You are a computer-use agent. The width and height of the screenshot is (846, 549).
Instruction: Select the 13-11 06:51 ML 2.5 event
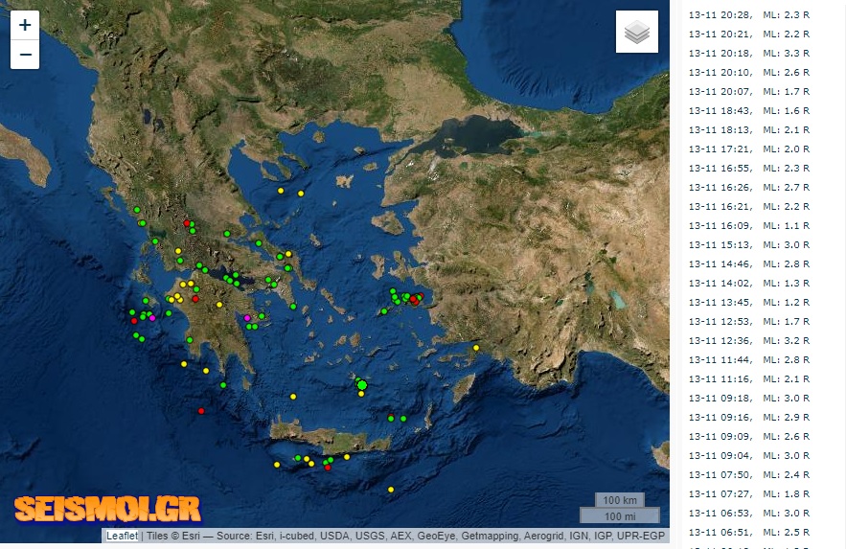(x=748, y=532)
